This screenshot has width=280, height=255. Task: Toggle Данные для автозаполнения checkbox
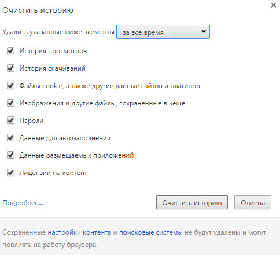[10, 138]
